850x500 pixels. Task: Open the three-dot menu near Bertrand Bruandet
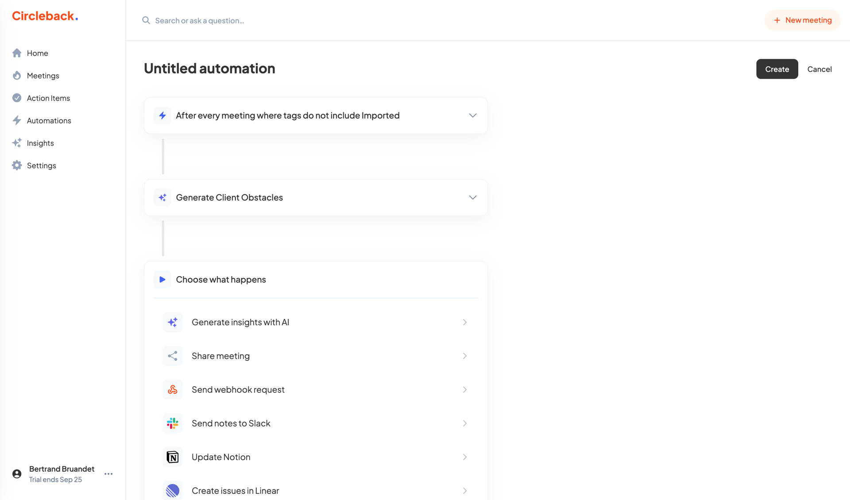(108, 473)
